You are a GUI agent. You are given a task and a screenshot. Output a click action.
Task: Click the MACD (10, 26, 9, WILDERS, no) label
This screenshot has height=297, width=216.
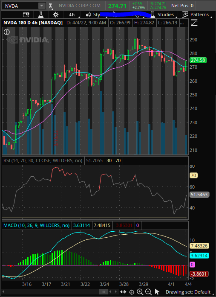pyautogui.click(x=37, y=225)
